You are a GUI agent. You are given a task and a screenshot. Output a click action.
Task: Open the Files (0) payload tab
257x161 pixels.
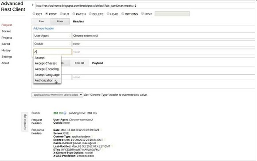(x=79, y=63)
